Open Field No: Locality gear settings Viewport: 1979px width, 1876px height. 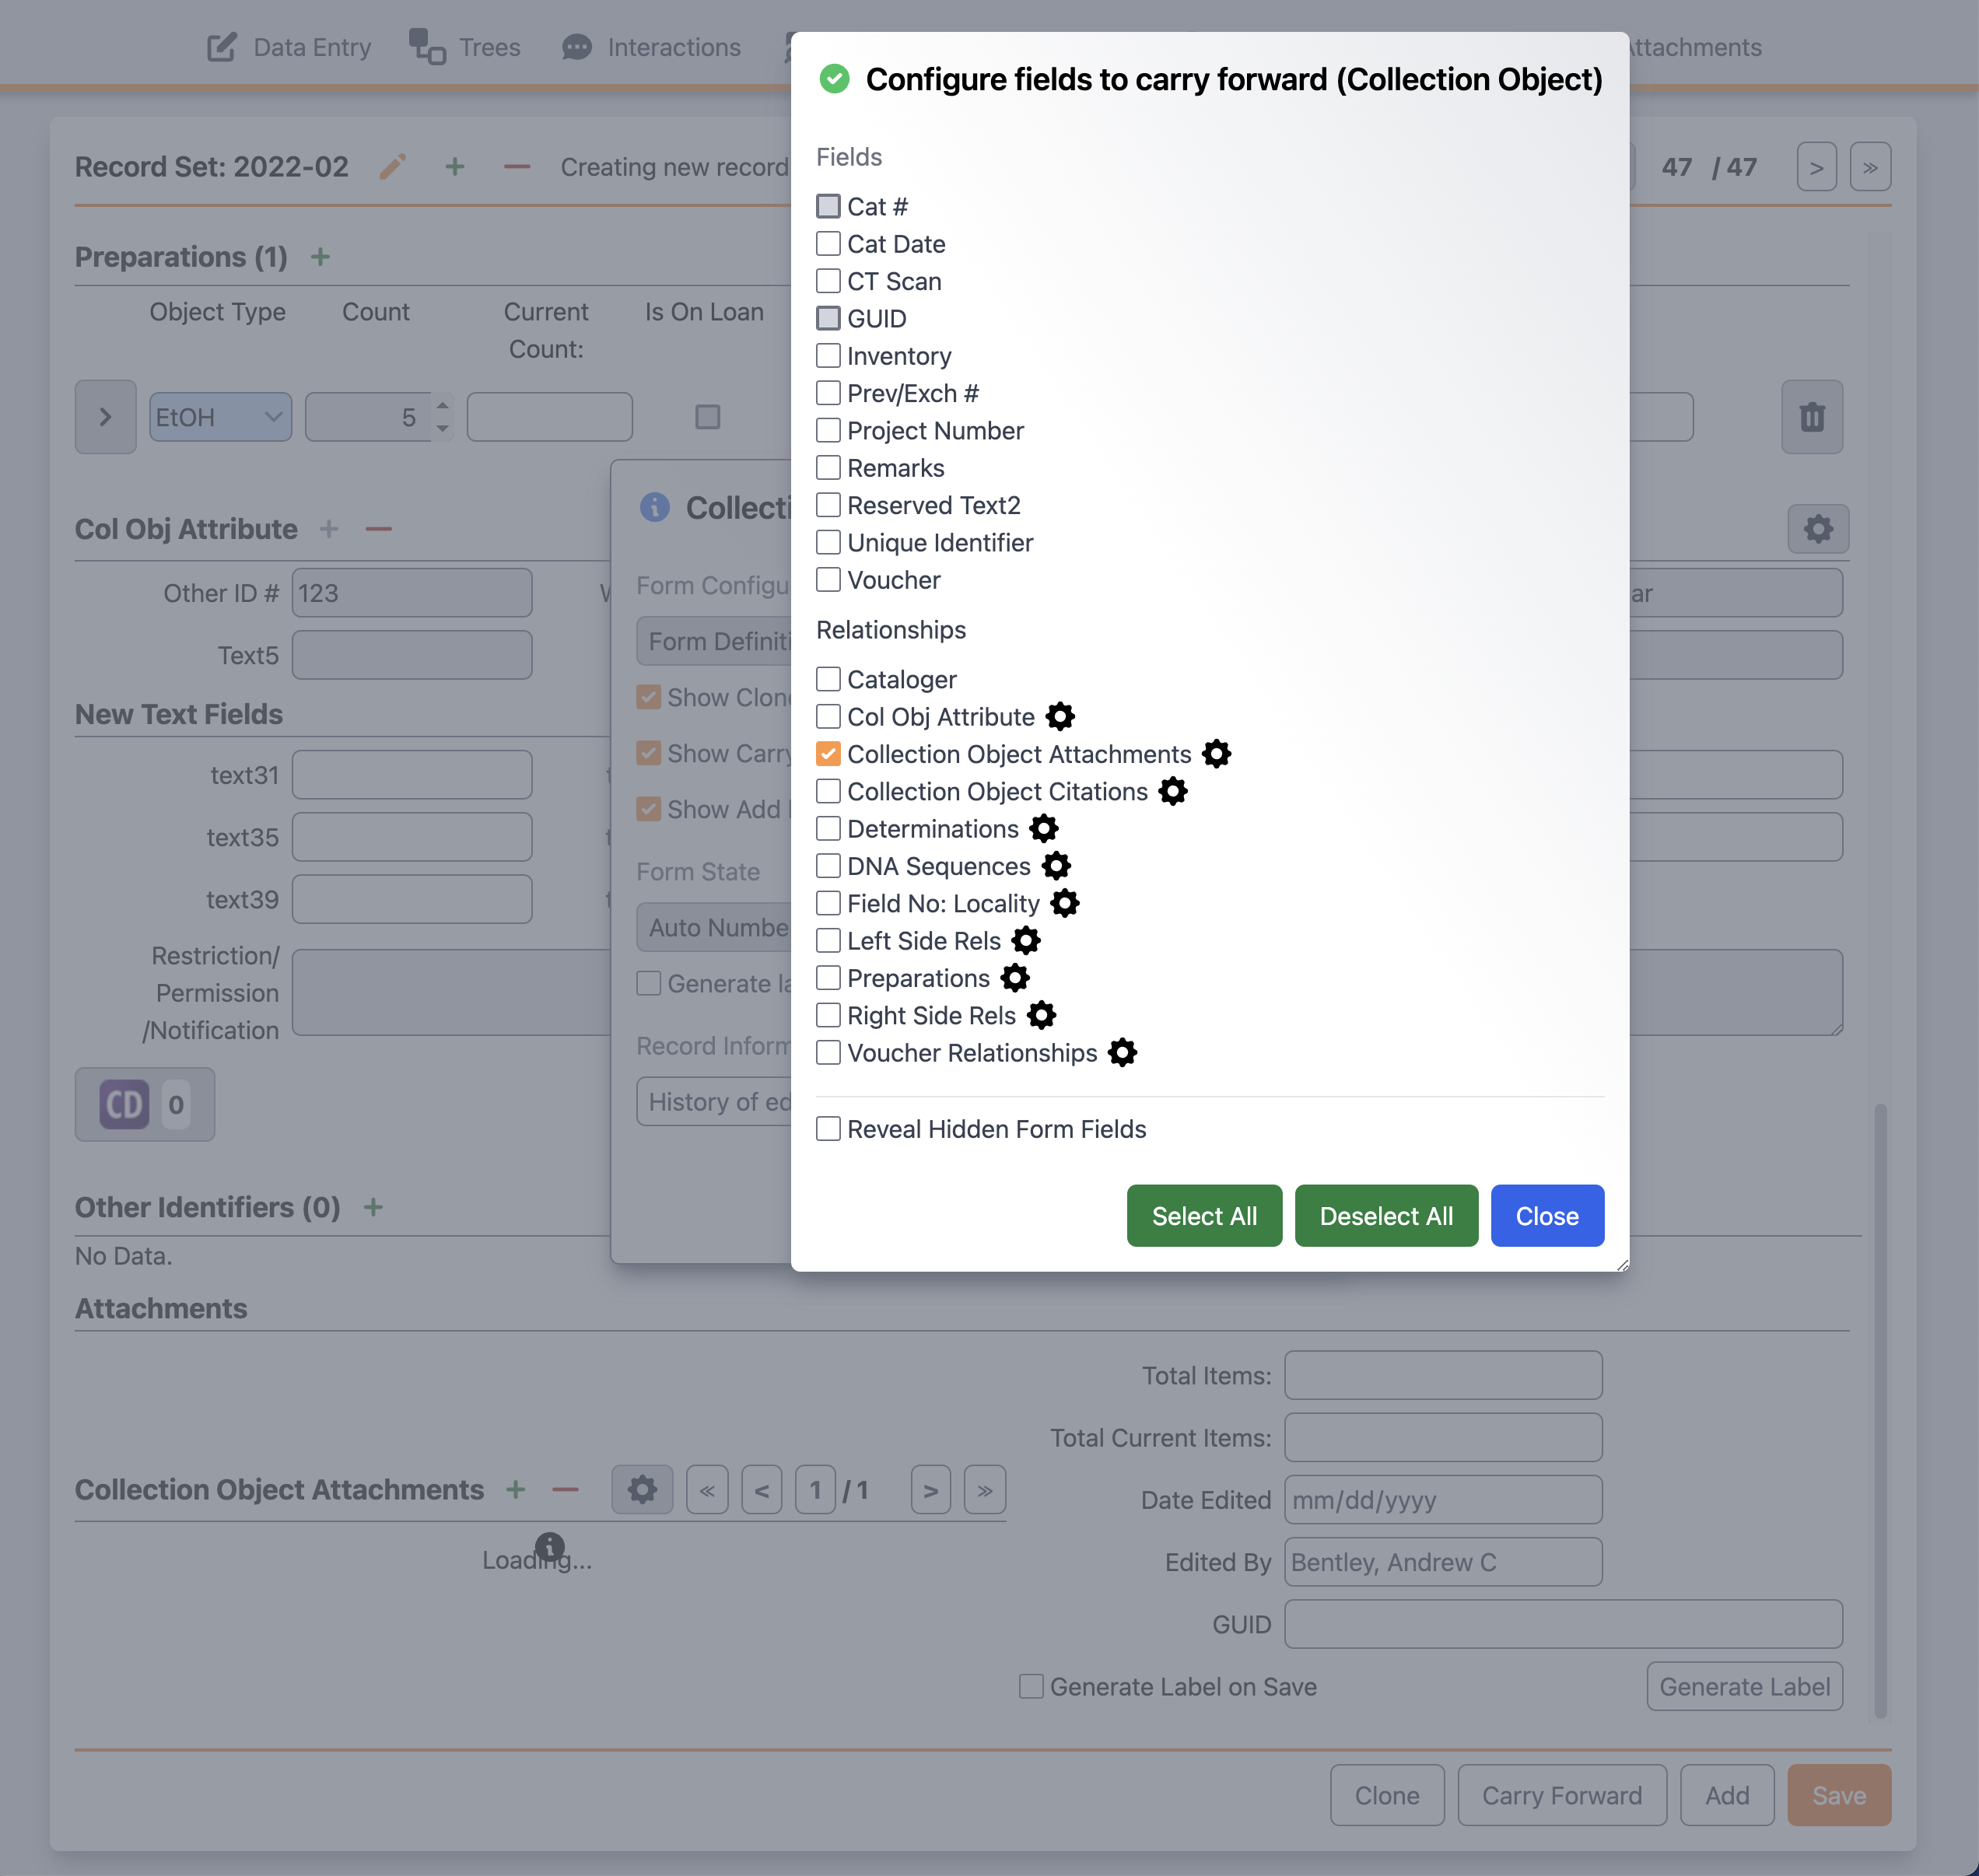point(1065,903)
